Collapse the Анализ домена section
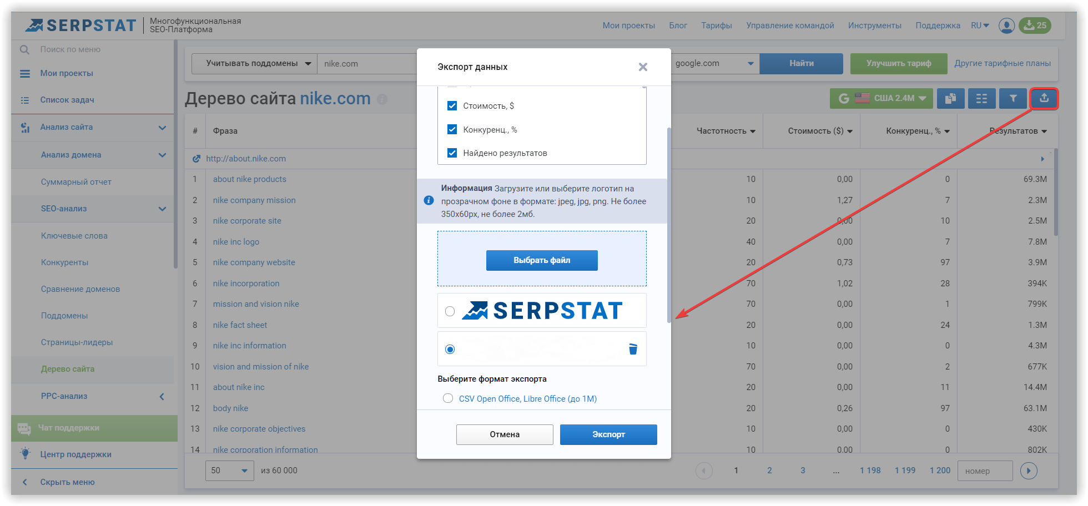 pos(162,155)
